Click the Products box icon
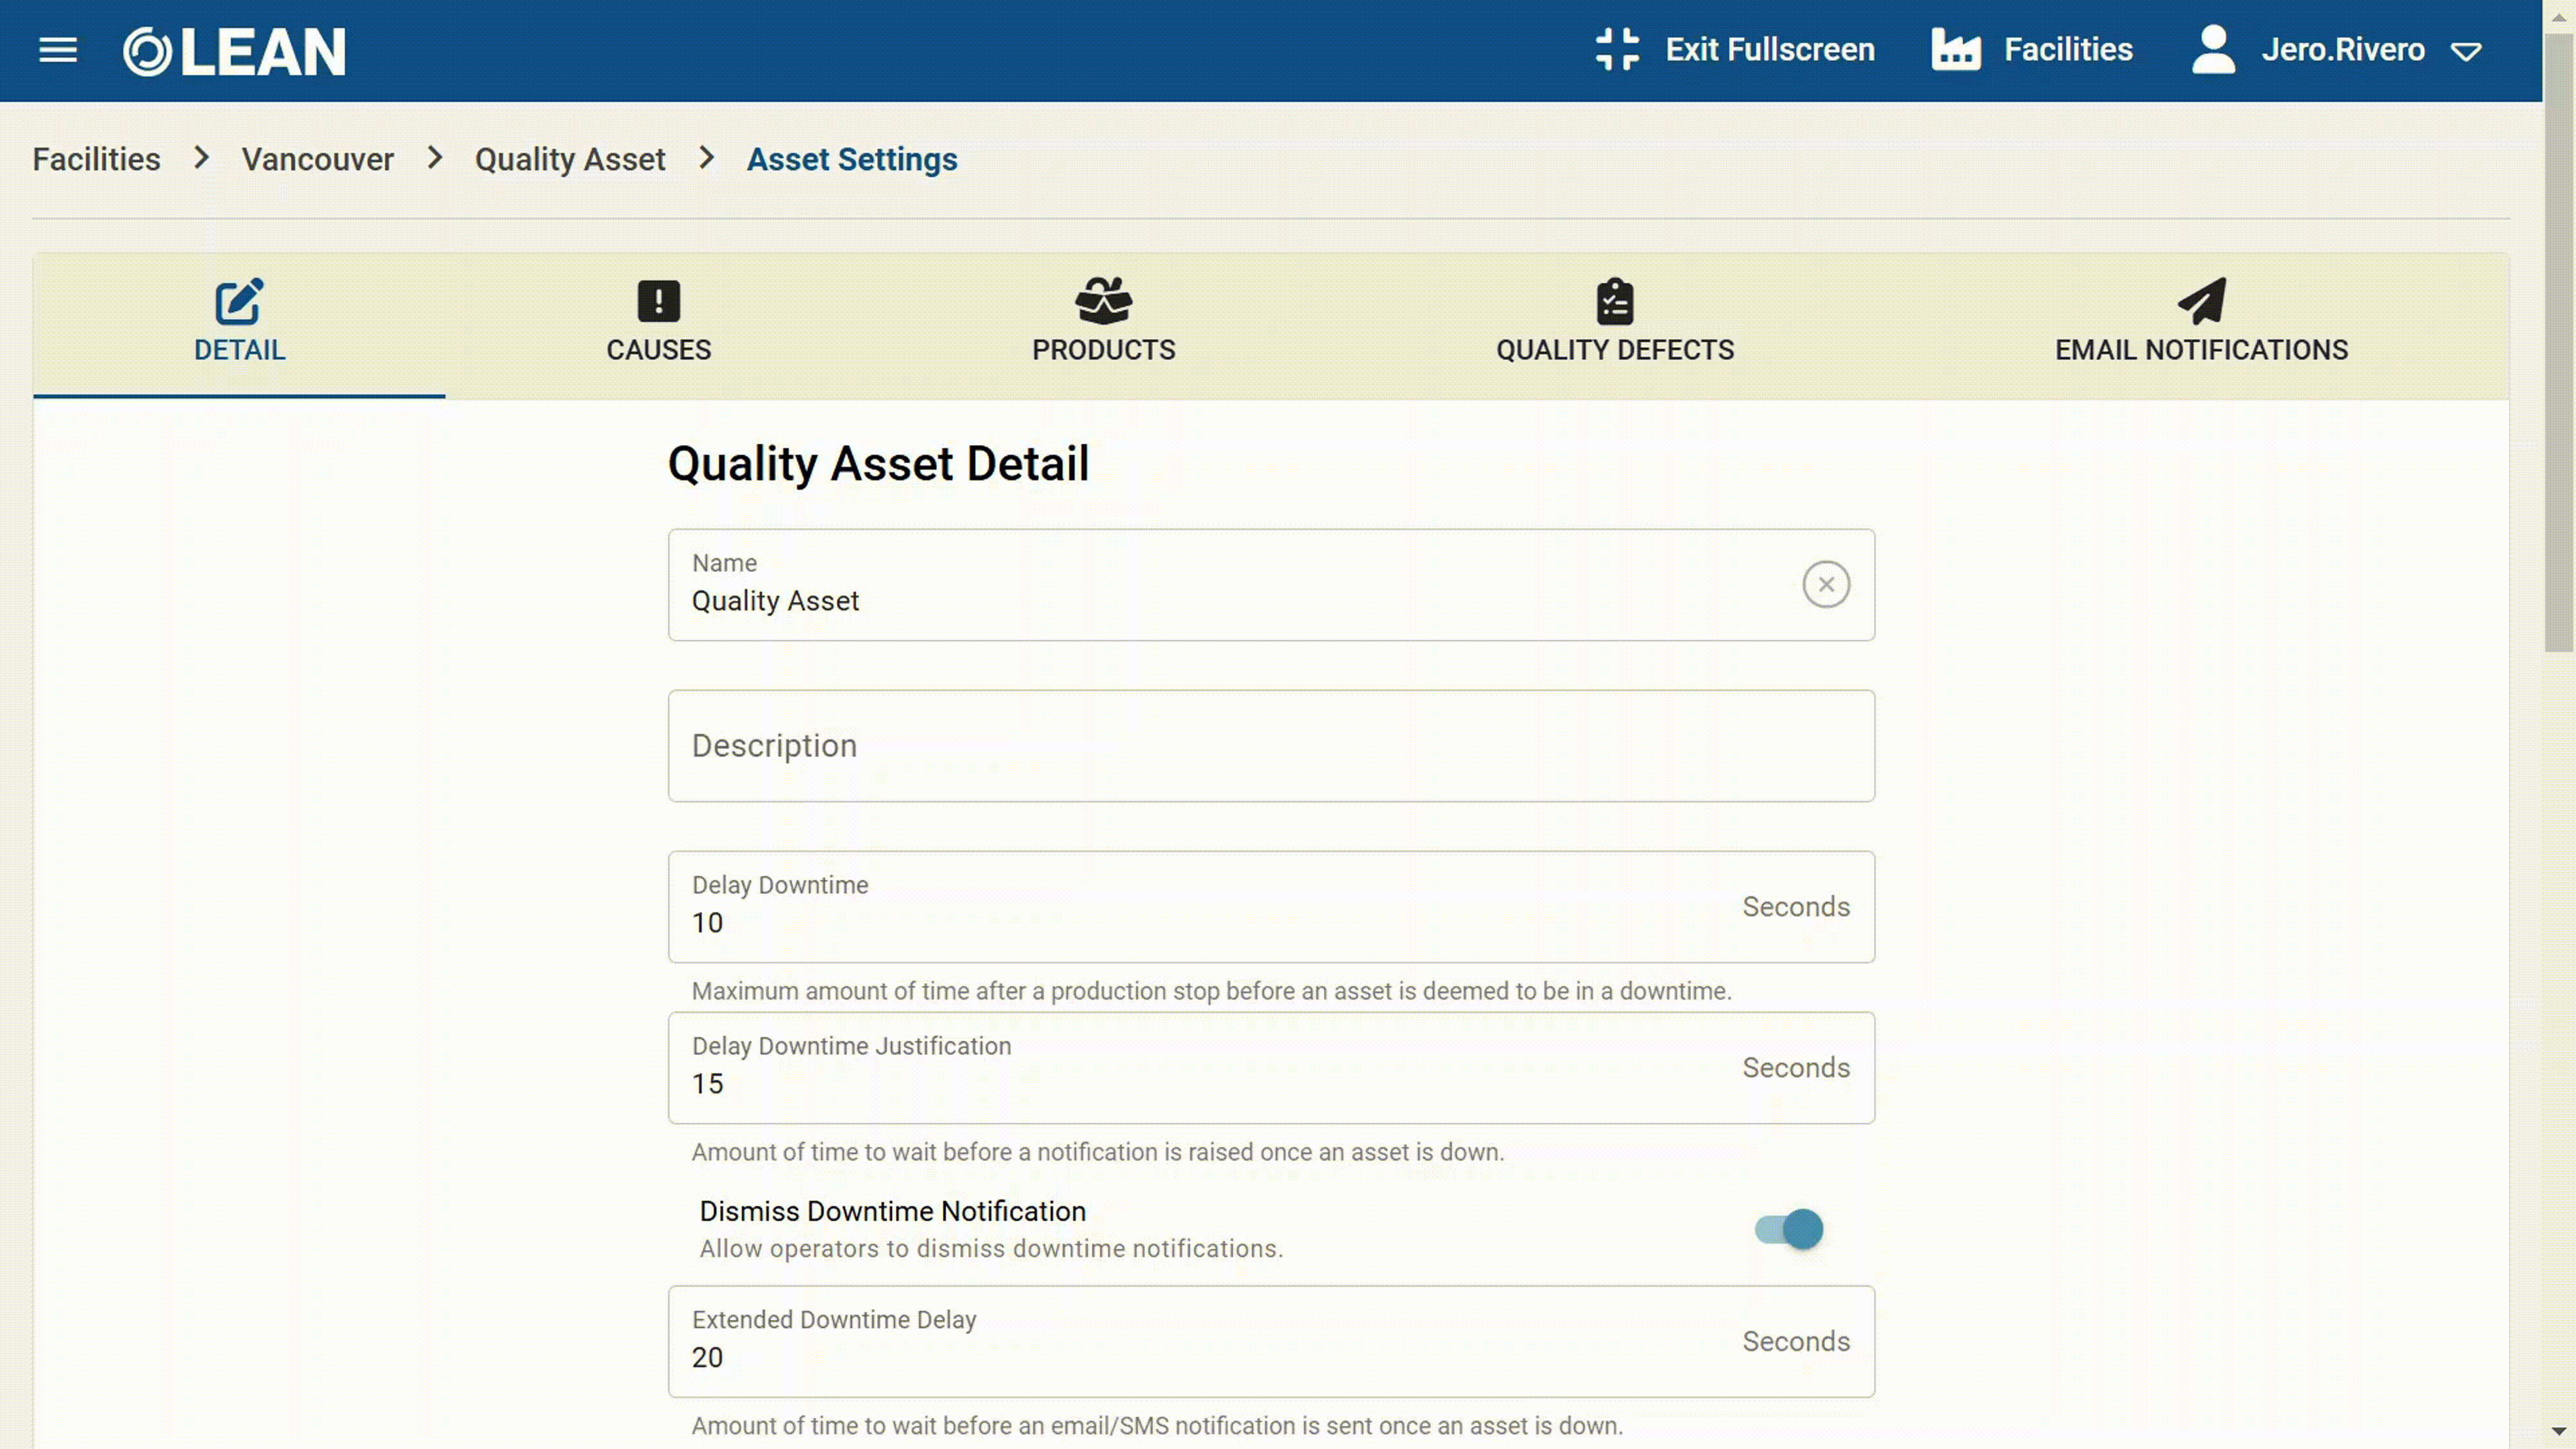The width and height of the screenshot is (2576, 1449). coord(1103,301)
